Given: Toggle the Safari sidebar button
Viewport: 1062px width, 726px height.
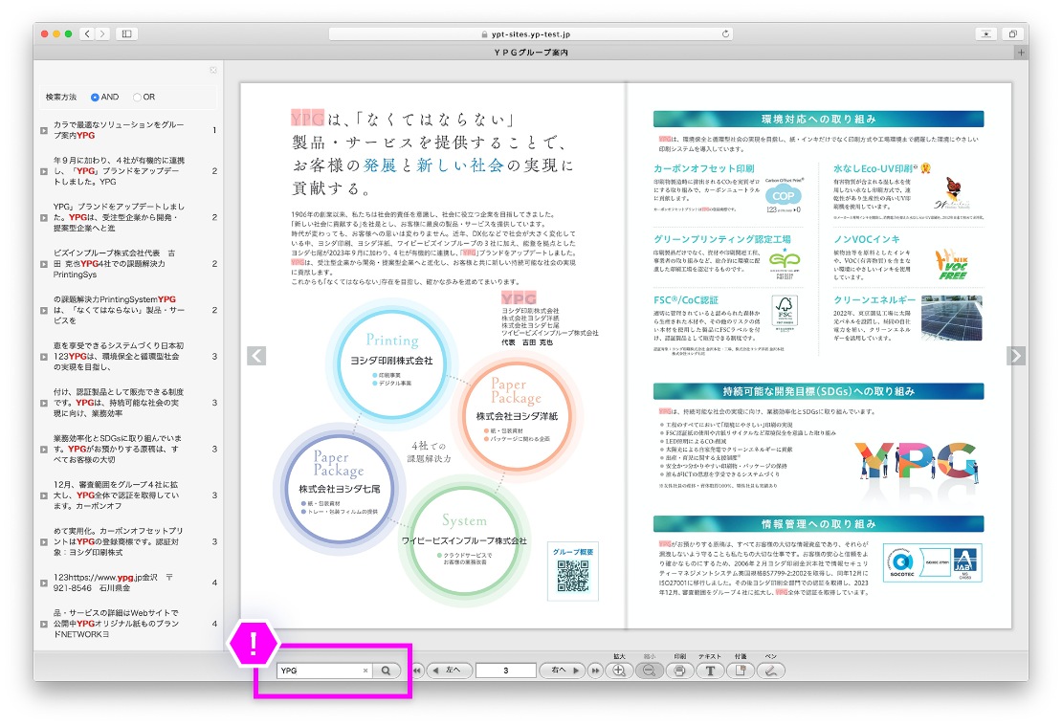Looking at the screenshot, I should 126,33.
